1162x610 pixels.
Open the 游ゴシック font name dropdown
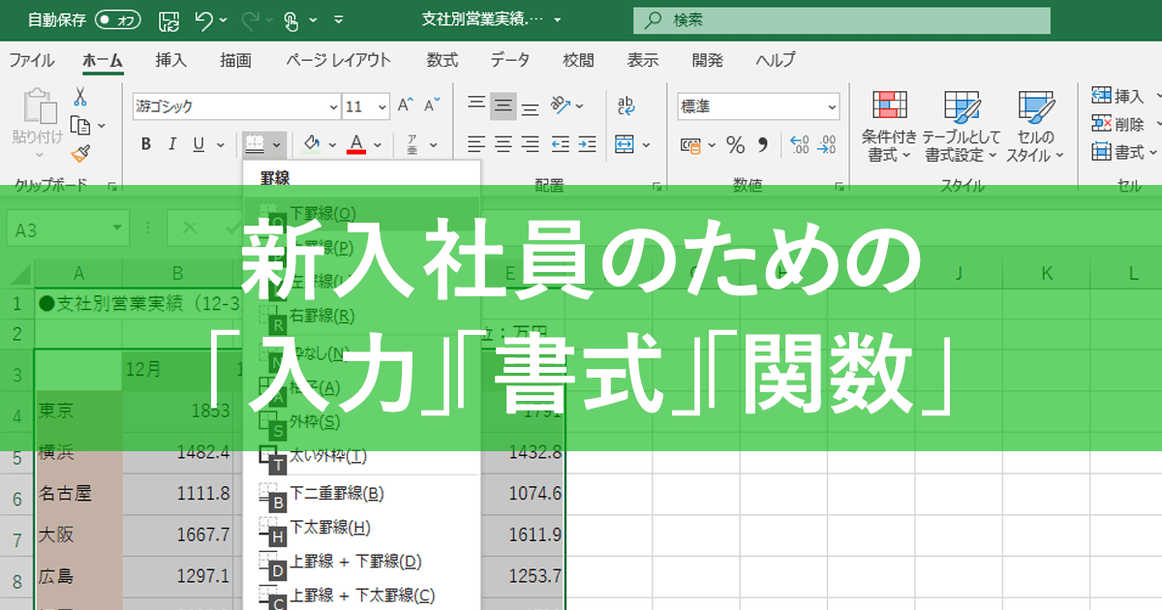click(x=334, y=107)
